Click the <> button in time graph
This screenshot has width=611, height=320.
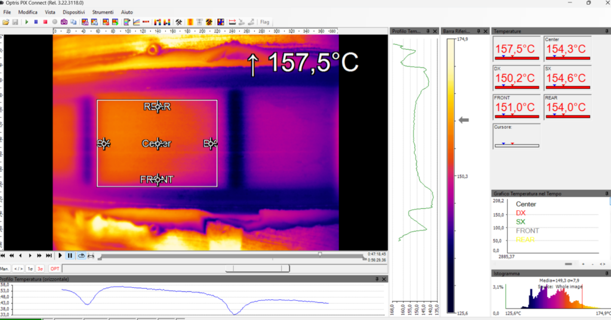coord(603,264)
